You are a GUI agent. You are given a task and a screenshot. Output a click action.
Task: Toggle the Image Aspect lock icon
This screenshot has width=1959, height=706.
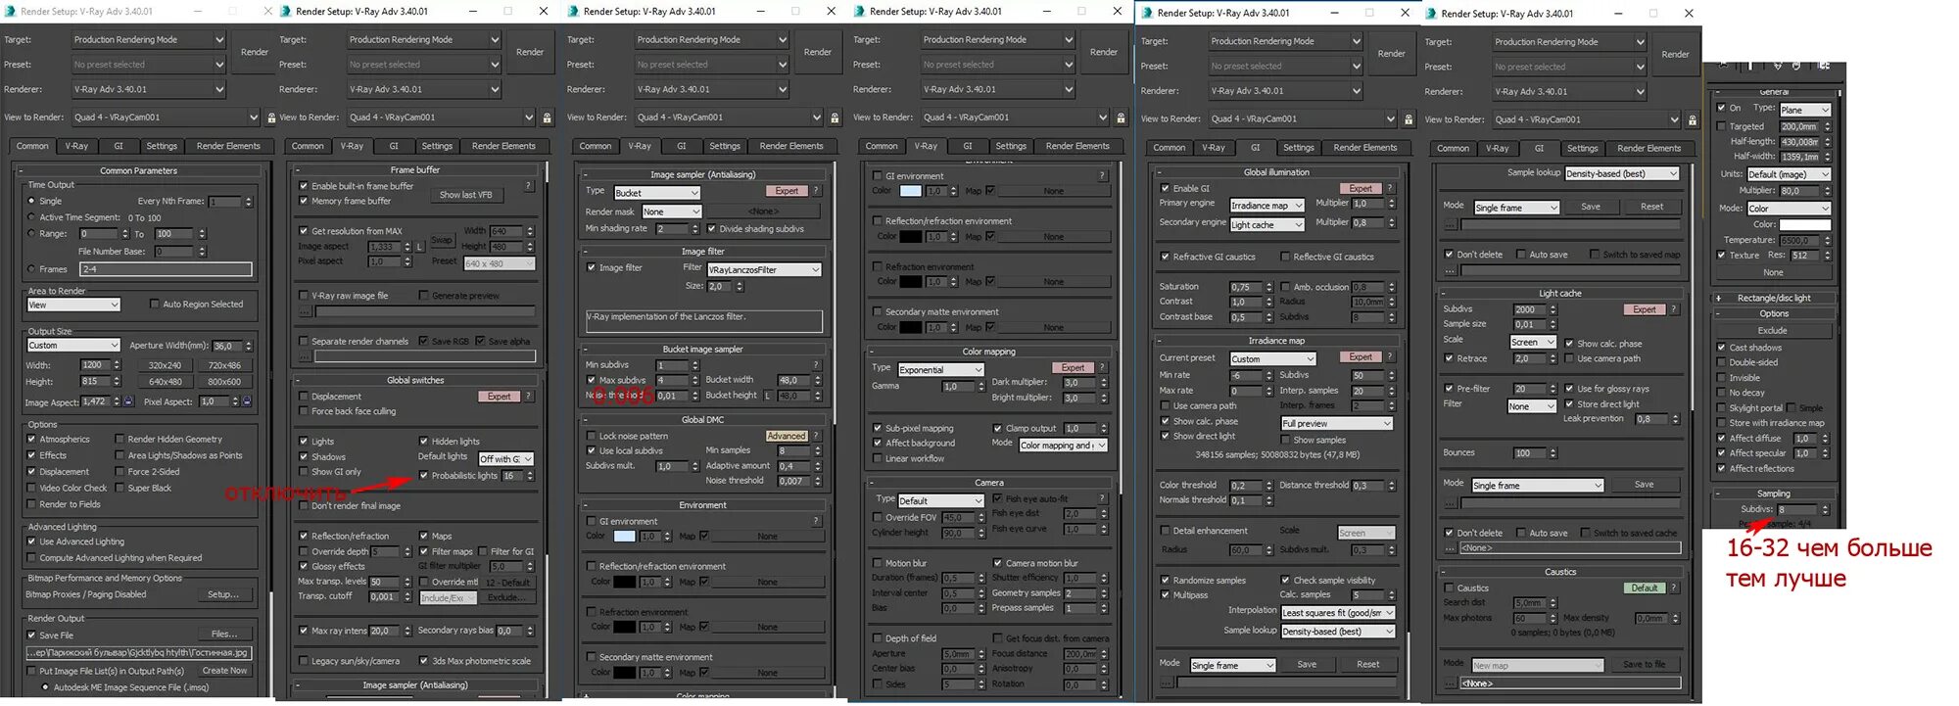[x=128, y=401]
